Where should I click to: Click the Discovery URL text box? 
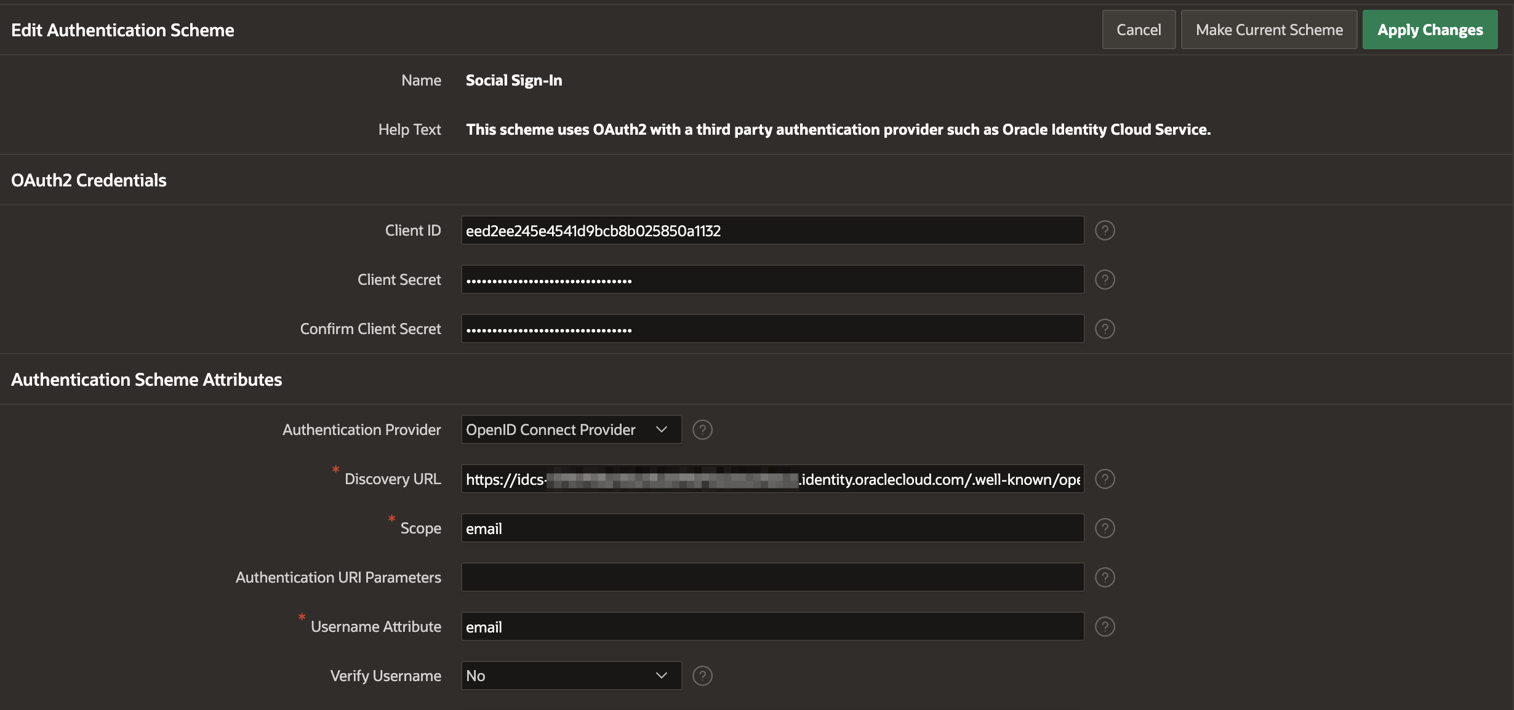pyautogui.click(x=772, y=479)
